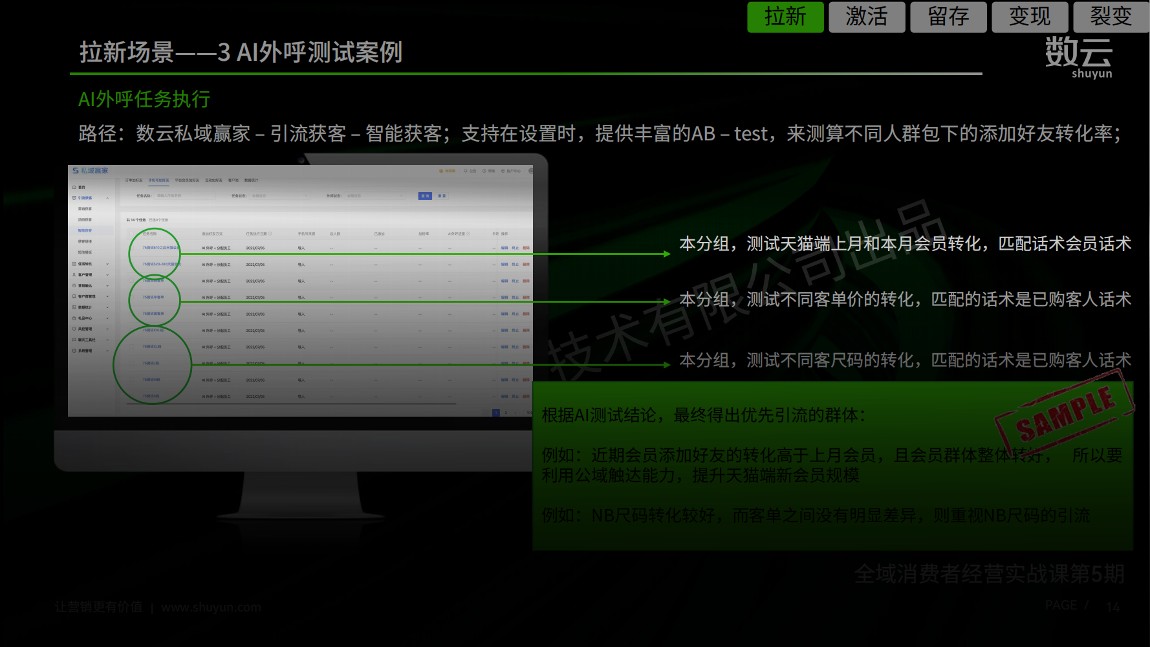Screen dimensions: 1150x647
Task: Switch to the 平台会员加好友 tab
Action: (x=187, y=181)
